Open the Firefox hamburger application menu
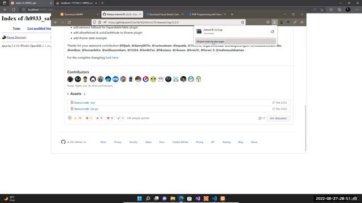 click(x=301, y=23)
